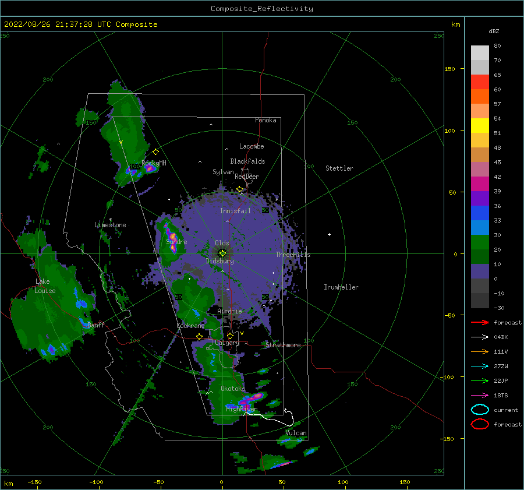The image size is (524, 490).
Task: Click the cyan current oval legend icon
Action: coord(480,410)
